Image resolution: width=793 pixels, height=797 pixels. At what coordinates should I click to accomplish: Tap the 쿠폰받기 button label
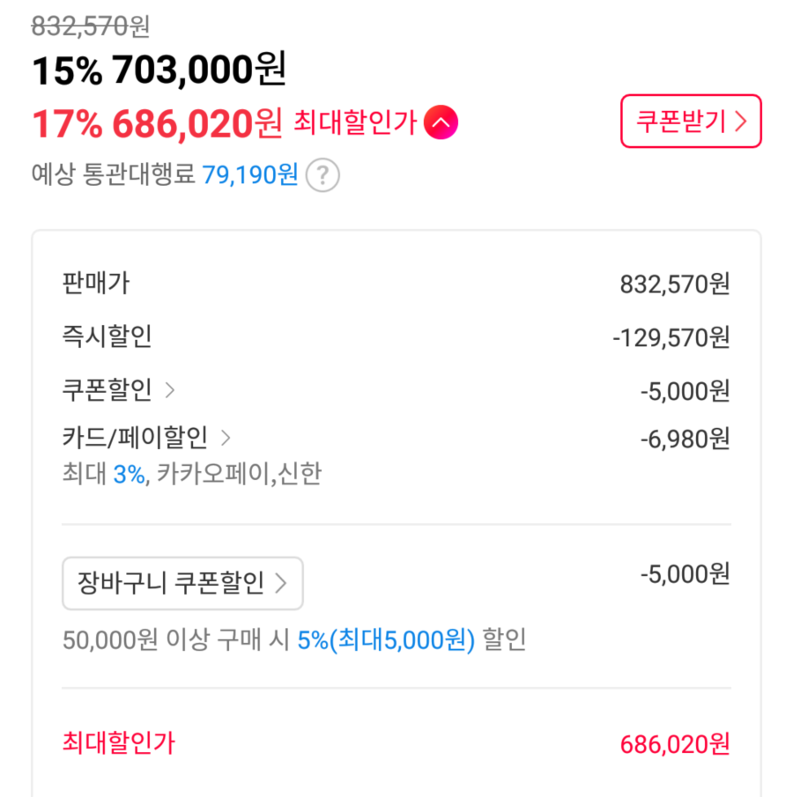click(x=681, y=122)
